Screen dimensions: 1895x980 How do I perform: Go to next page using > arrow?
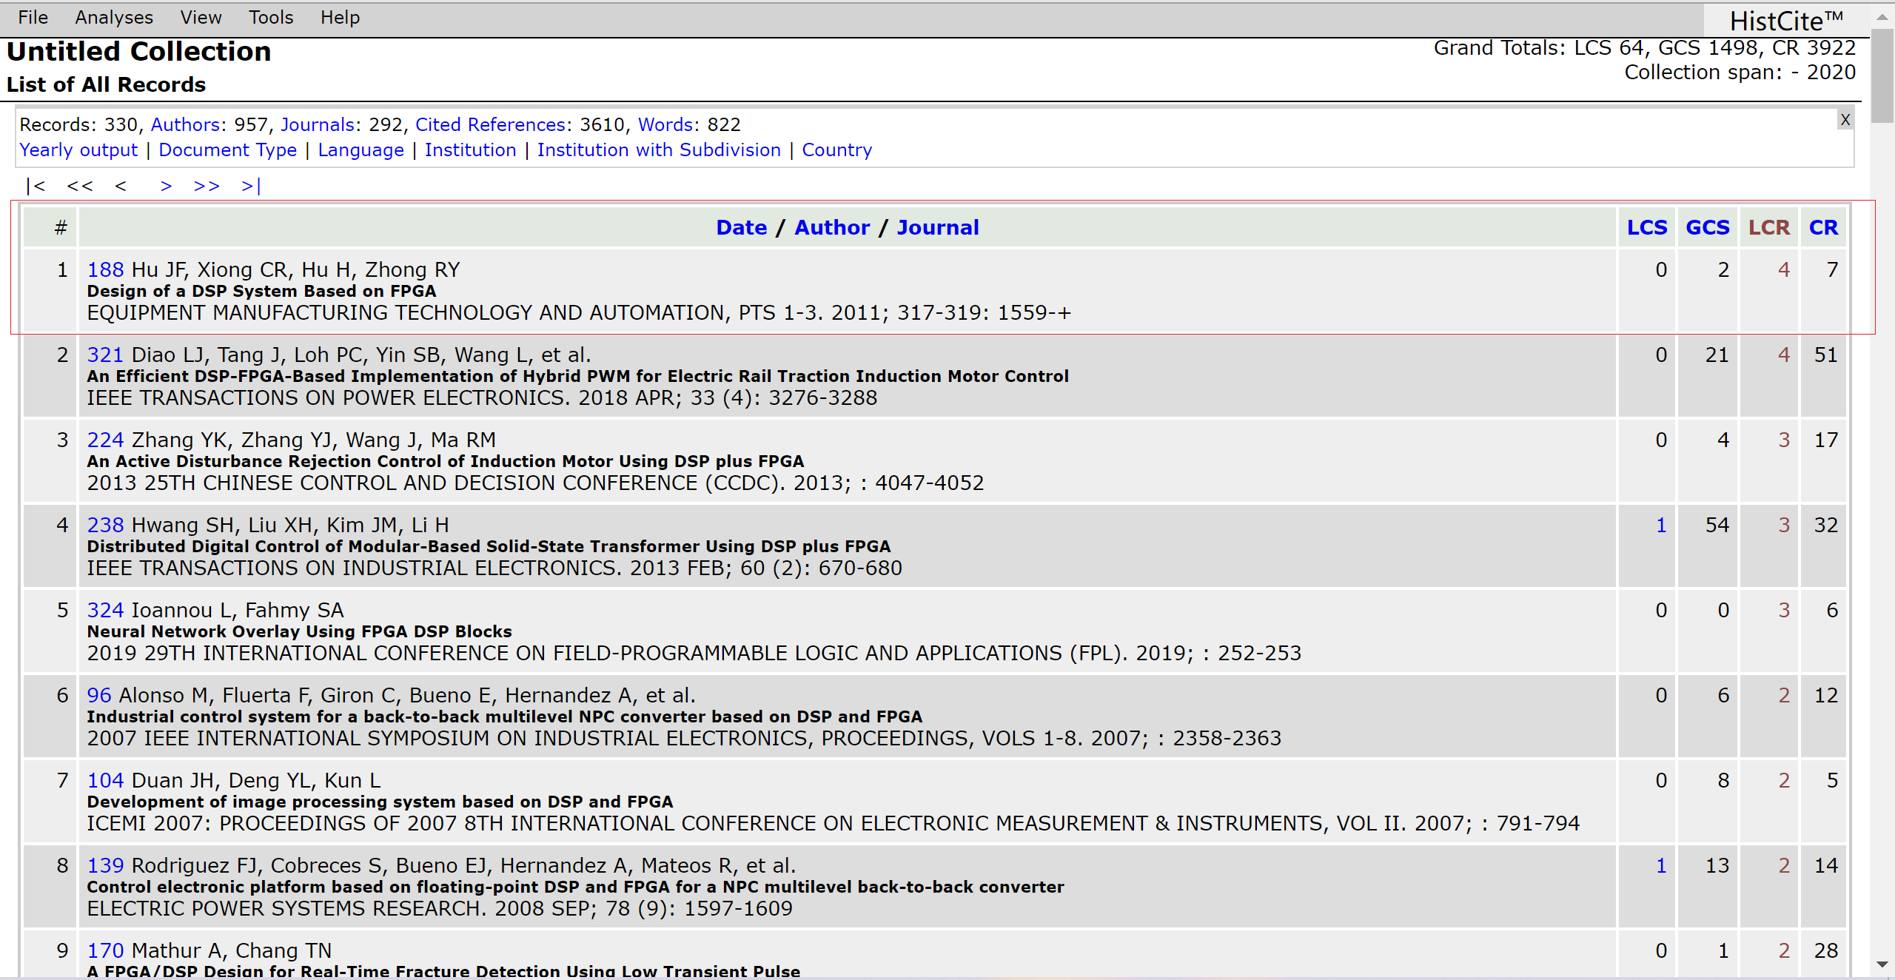[x=167, y=186]
